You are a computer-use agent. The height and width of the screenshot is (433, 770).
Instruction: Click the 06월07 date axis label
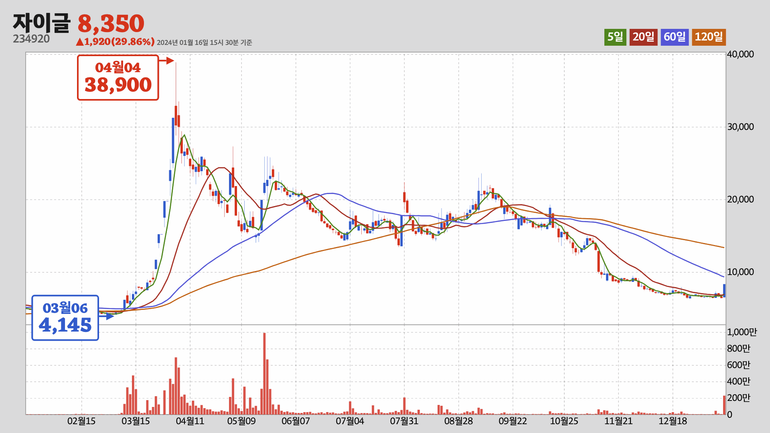point(296,421)
